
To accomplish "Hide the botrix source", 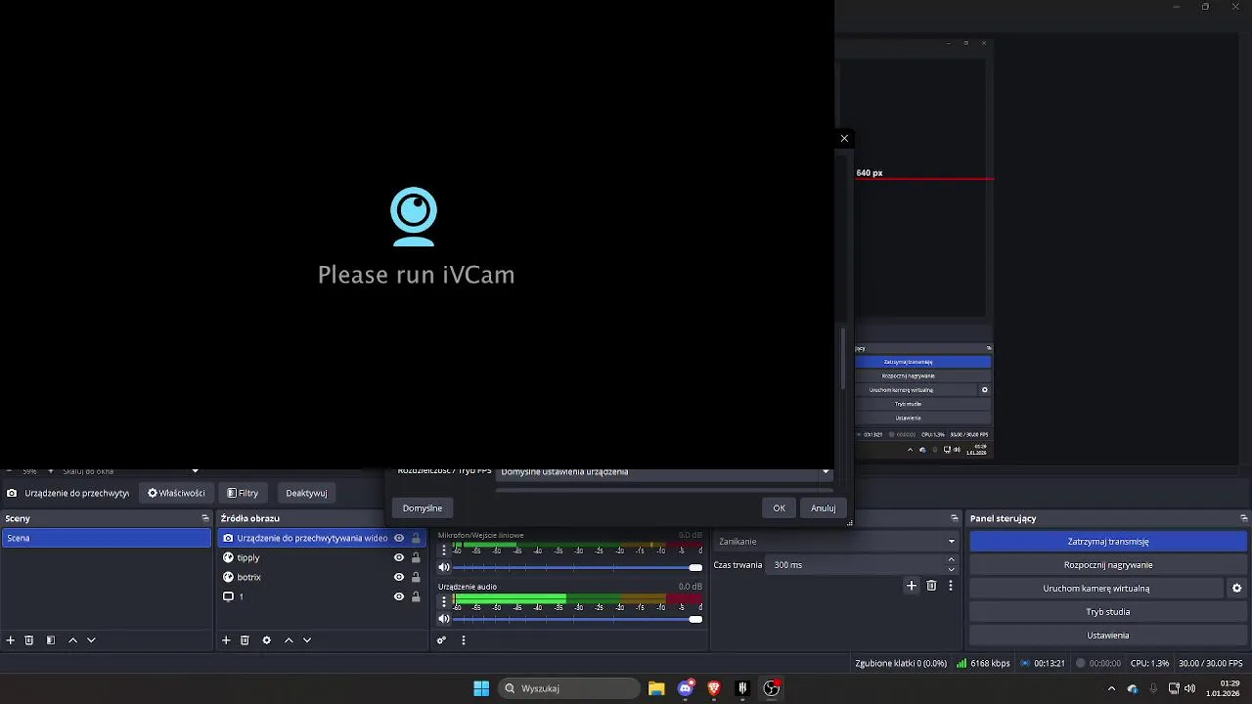I will (x=399, y=577).
